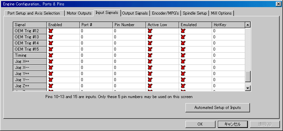Toggle Enabled for Jog Y++
This screenshot has width=283, height=131.
(x=51, y=74)
